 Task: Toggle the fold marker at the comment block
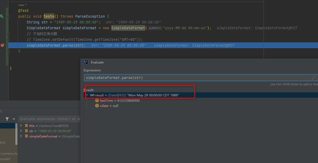tap(8, 34)
